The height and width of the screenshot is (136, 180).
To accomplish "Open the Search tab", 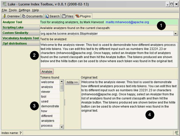I will click(x=52, y=16).
